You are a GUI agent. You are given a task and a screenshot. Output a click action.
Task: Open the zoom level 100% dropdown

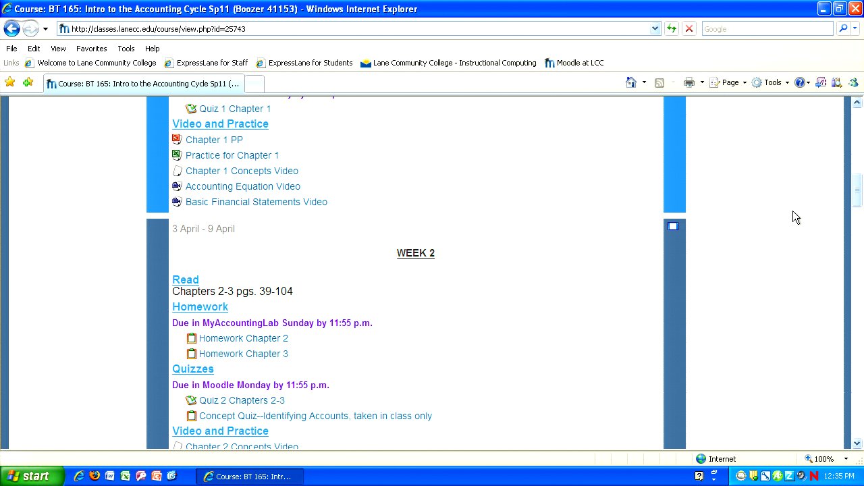point(846,459)
